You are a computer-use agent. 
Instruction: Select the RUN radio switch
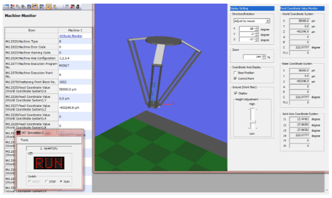click(x=61, y=182)
